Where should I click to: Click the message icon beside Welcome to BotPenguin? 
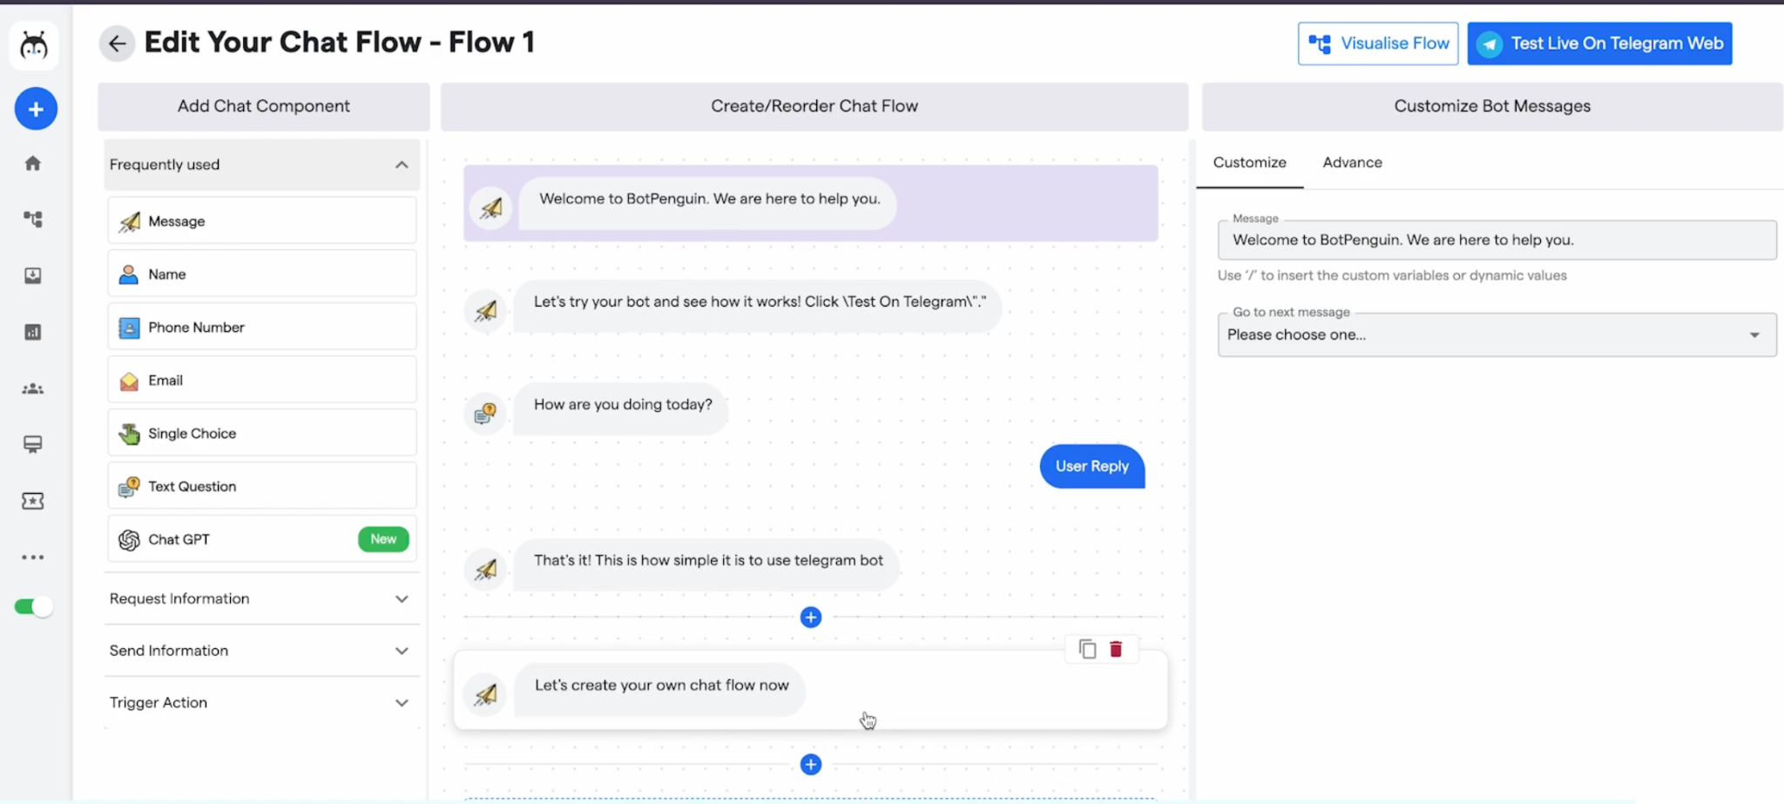coord(491,207)
